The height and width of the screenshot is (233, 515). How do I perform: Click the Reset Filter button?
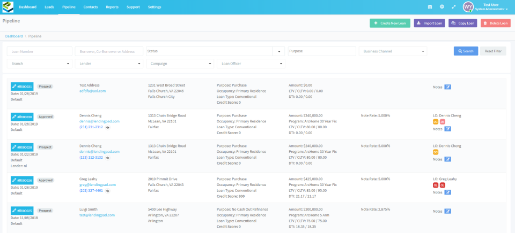point(493,51)
